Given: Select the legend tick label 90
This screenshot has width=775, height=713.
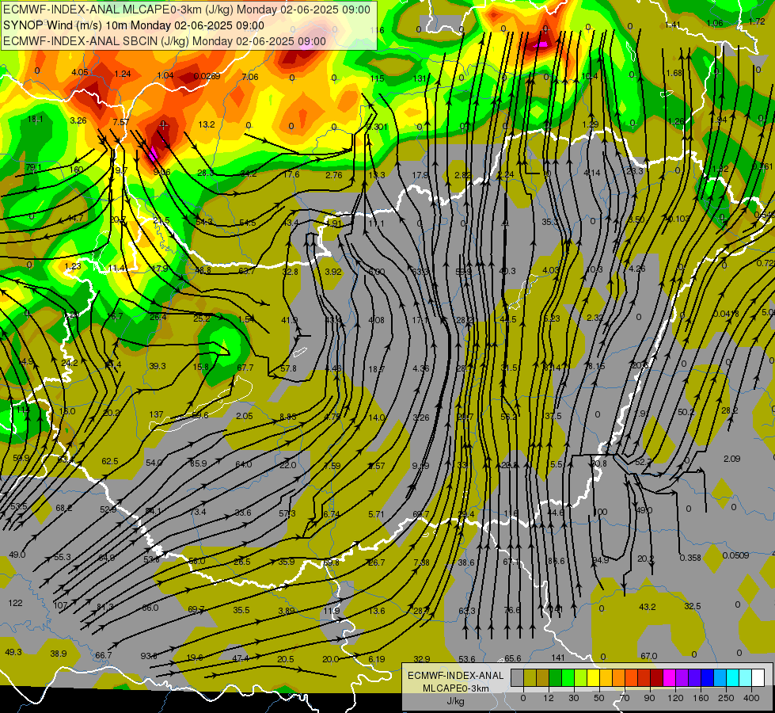Looking at the screenshot, I should tap(649, 698).
